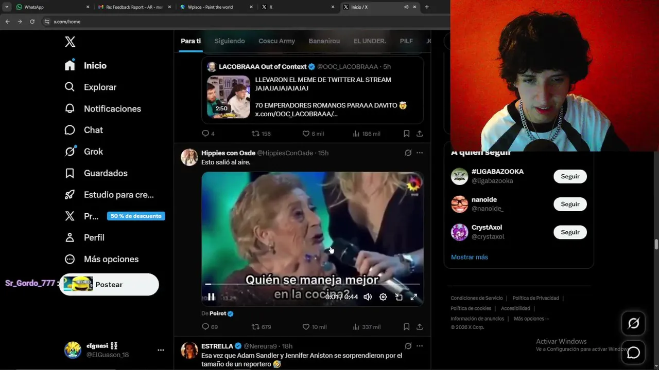Open the 2:50 video thumbnail in quoted post
The width and height of the screenshot is (659, 370).
coord(229,97)
